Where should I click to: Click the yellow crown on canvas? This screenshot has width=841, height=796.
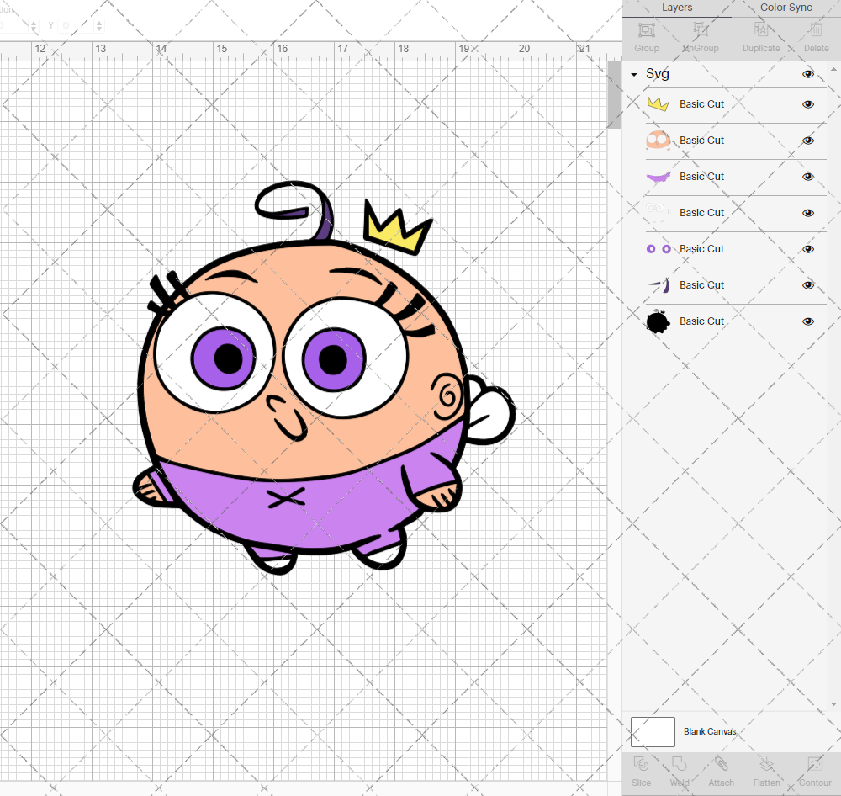397,228
